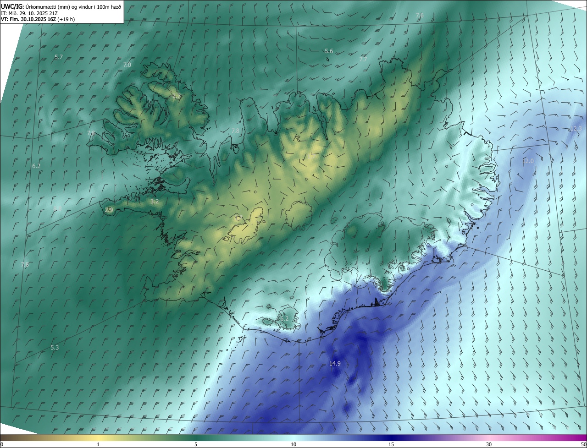Click the color scale tick label 50
Viewport: 587px width, 448px height.
click(583, 444)
